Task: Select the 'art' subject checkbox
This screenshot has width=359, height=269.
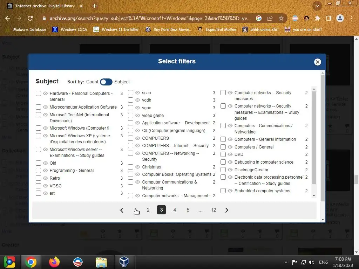Action: pos(39,193)
